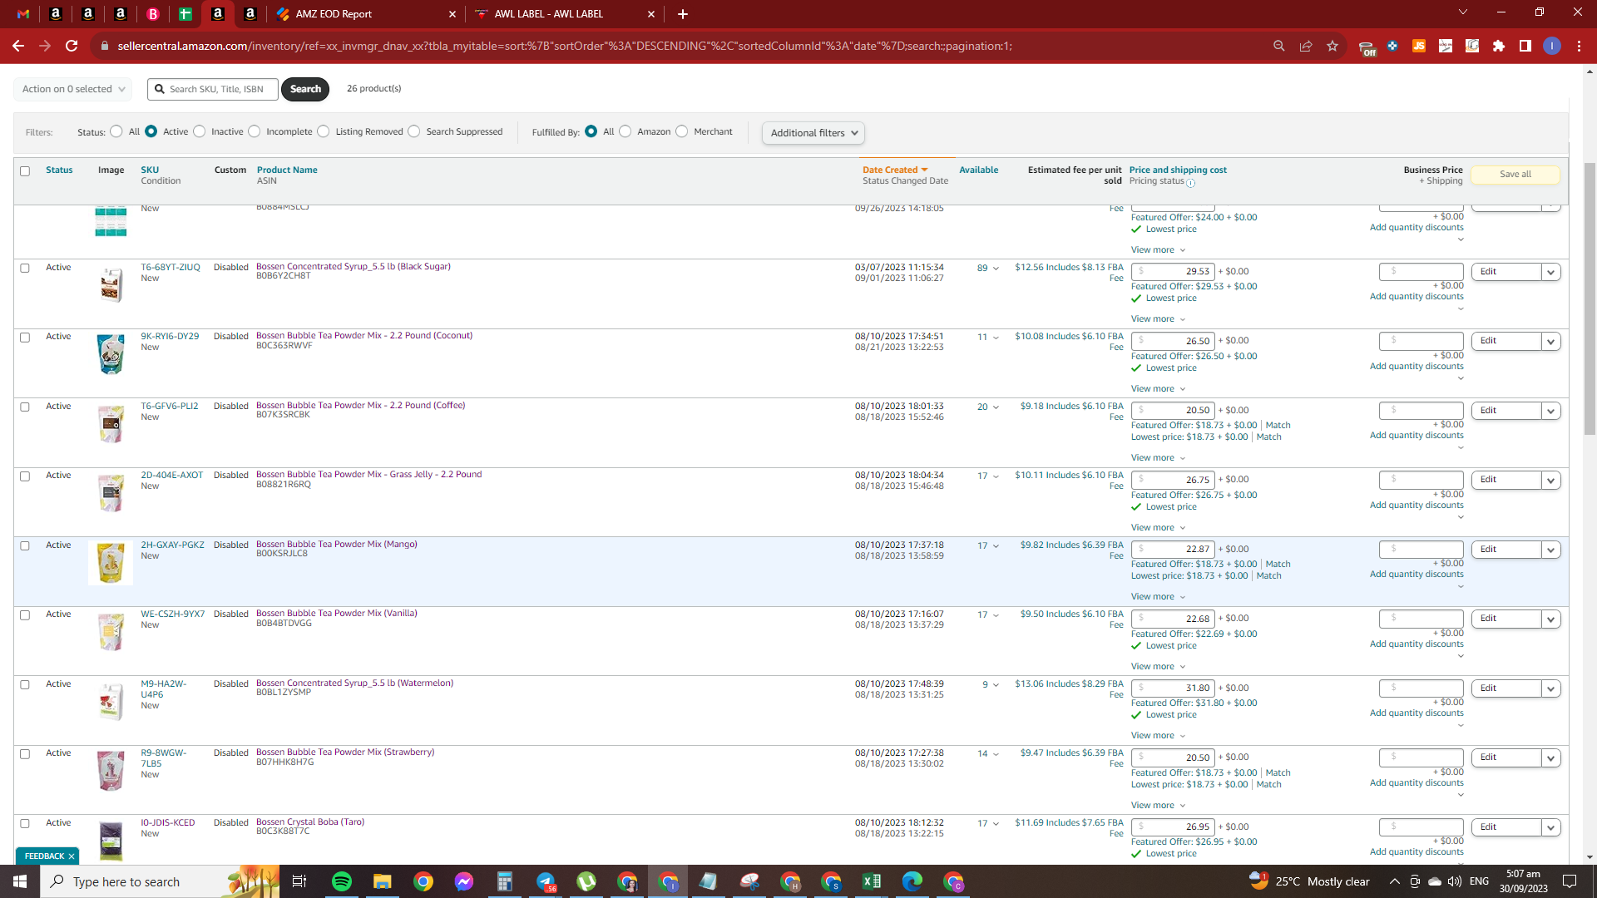Select the Listing Removed filter
This screenshot has width=1597, height=898.
click(324, 131)
